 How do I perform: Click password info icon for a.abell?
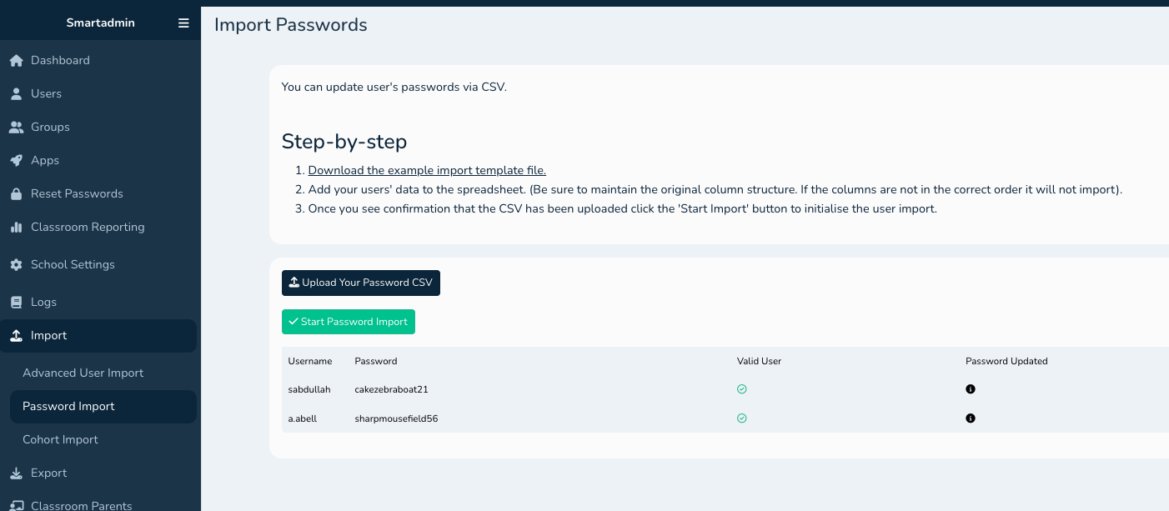(x=971, y=418)
